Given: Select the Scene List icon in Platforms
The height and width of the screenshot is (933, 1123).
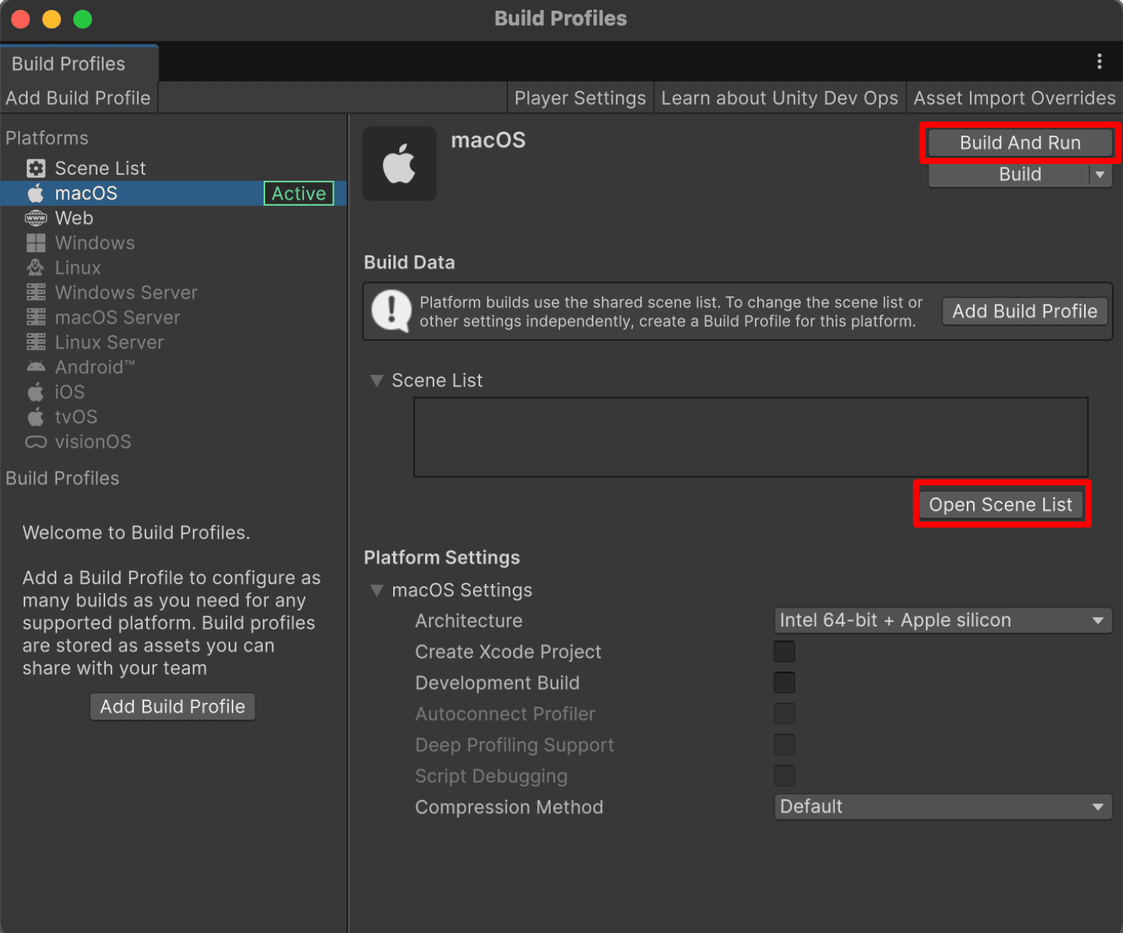Looking at the screenshot, I should point(35,168).
